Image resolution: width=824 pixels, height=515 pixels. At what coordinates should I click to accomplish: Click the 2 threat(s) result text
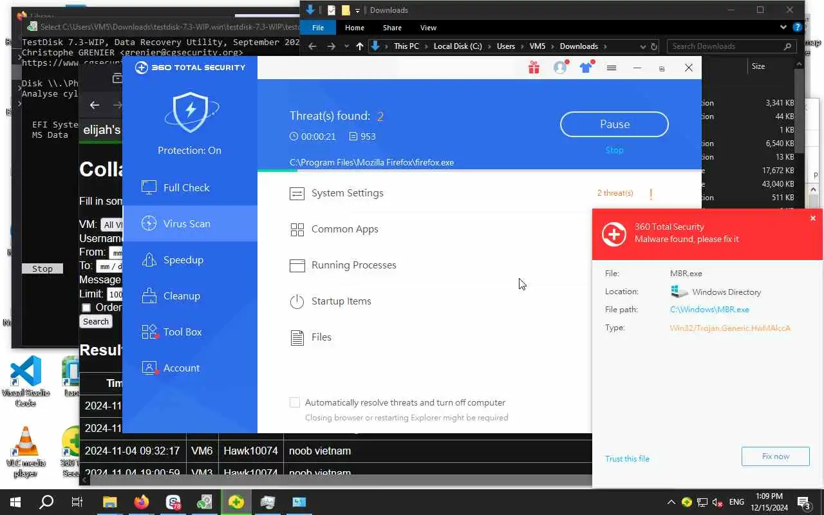615,193
